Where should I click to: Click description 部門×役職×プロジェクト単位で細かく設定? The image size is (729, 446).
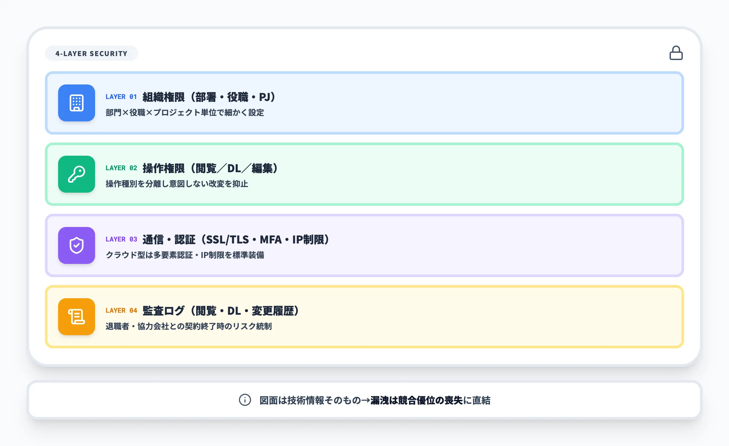pyautogui.click(x=185, y=112)
